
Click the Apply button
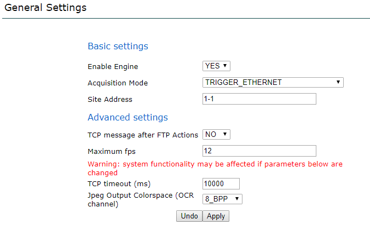pos(216,216)
